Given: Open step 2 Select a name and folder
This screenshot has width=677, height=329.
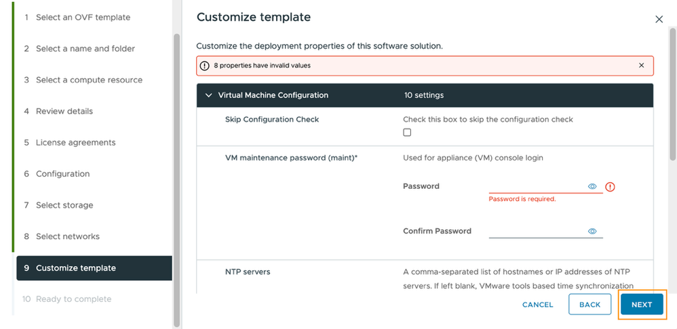Looking at the screenshot, I should pyautogui.click(x=85, y=49).
